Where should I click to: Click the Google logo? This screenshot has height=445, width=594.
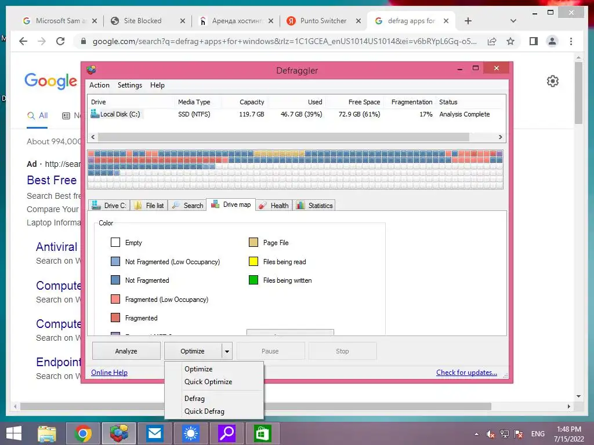tap(51, 81)
